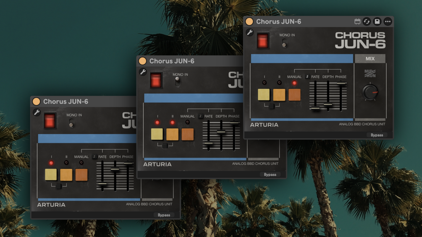Toggle the orange device activator in right window

click(x=249, y=21)
